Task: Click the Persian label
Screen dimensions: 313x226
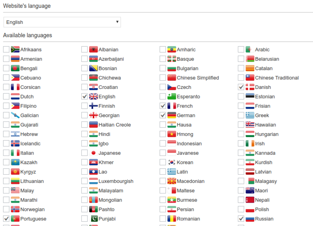Action: 185,209
